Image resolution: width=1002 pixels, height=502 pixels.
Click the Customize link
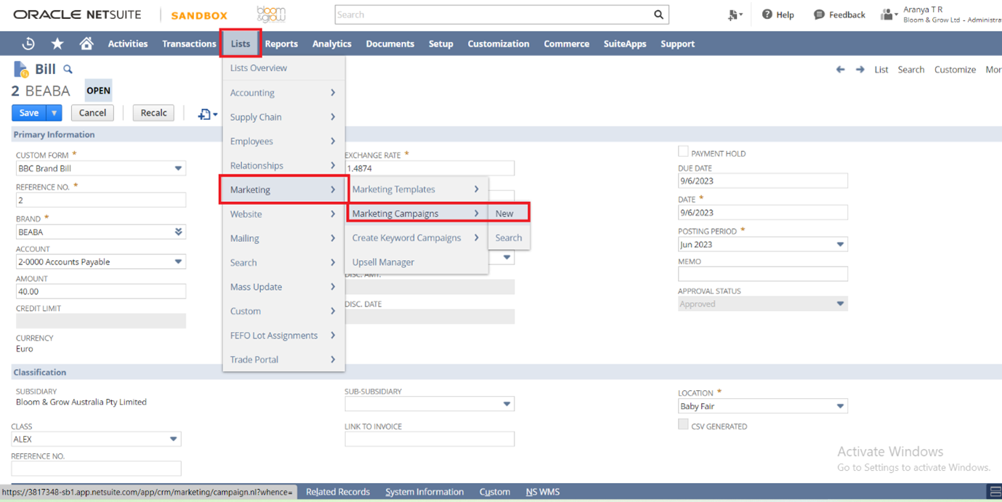pyautogui.click(x=955, y=70)
